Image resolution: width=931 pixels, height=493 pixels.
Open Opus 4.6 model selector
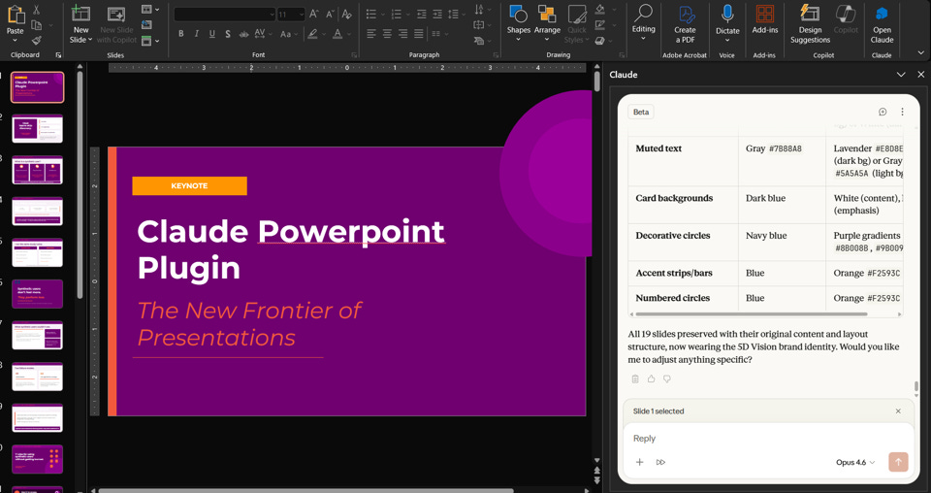855,462
